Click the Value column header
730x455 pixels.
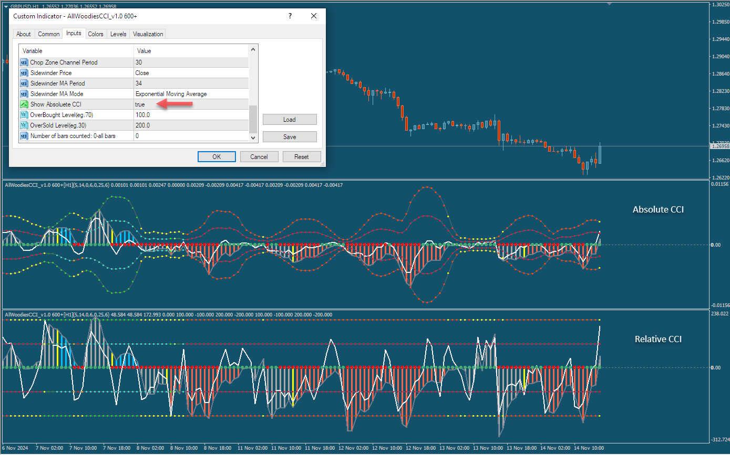pyautogui.click(x=191, y=51)
